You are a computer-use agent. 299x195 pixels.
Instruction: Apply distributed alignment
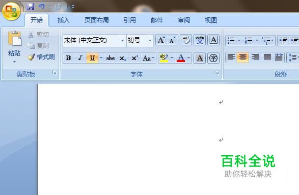coord(279,58)
